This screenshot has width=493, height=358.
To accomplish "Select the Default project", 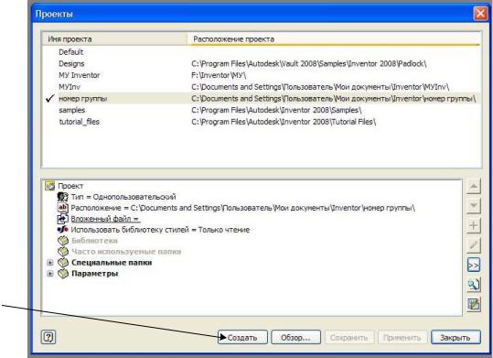I will (71, 51).
